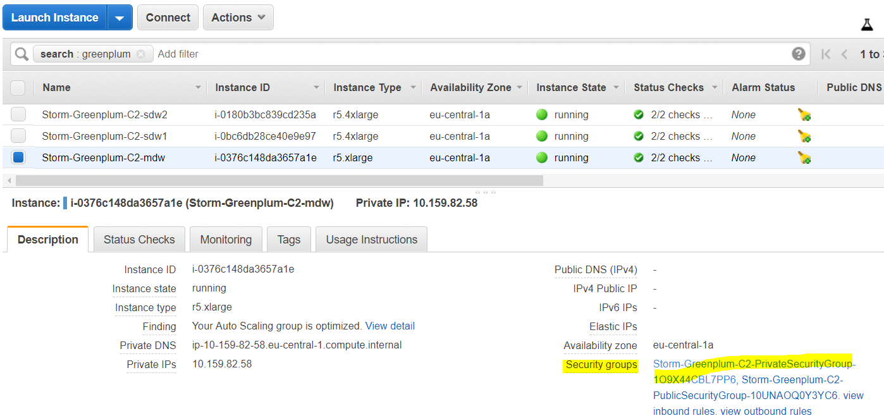Open the View detail link
The width and height of the screenshot is (884, 418).
point(390,326)
